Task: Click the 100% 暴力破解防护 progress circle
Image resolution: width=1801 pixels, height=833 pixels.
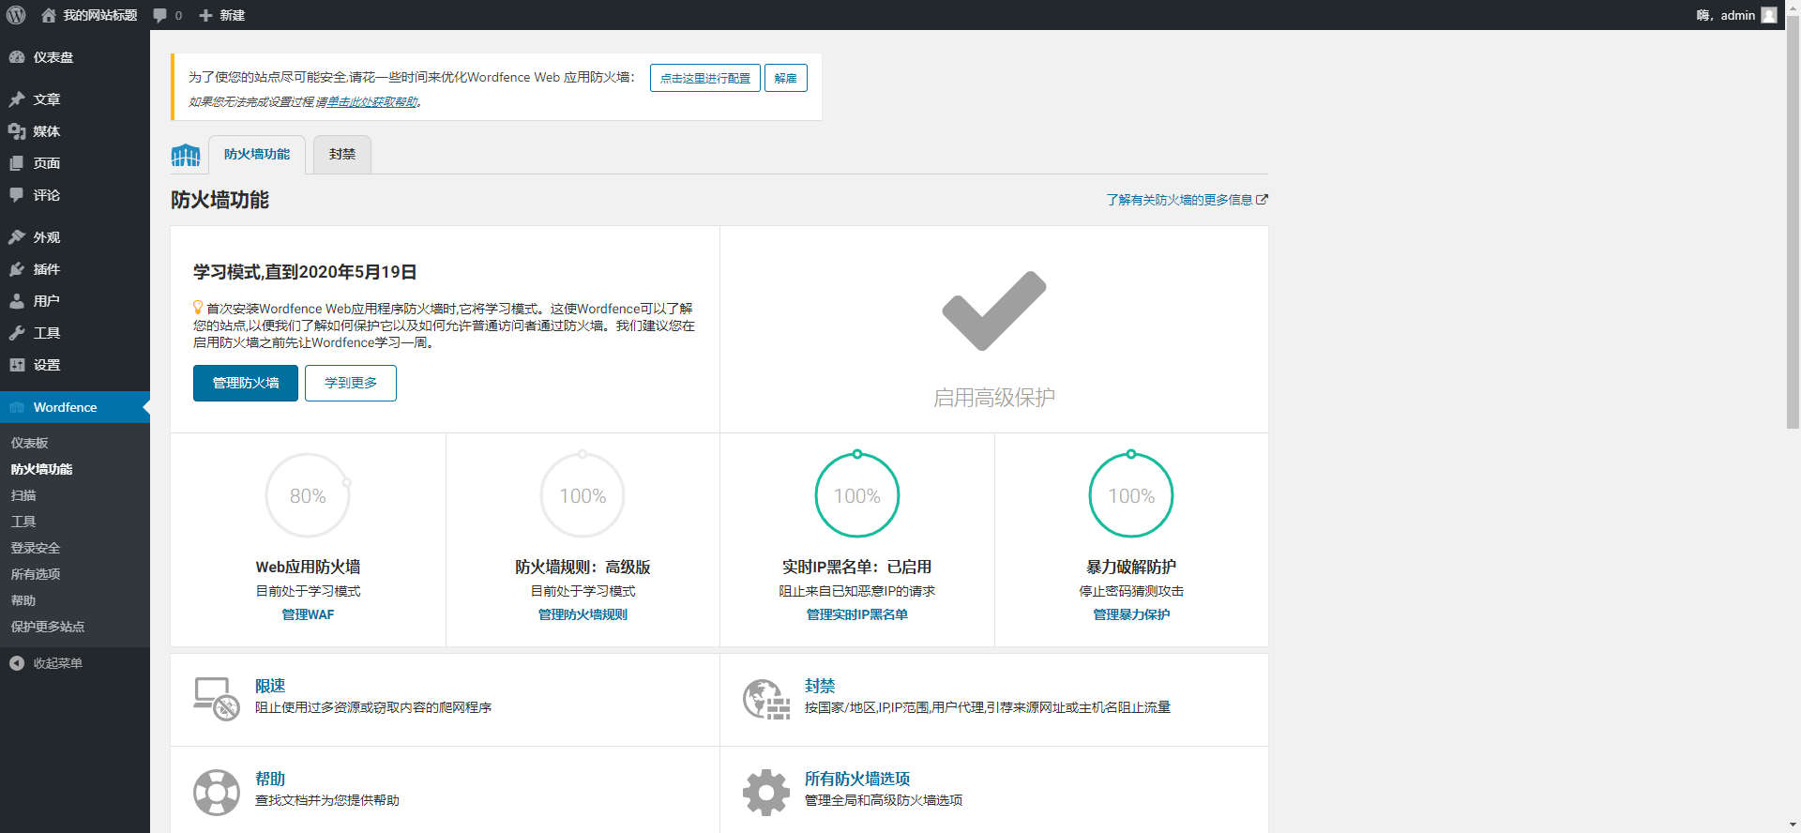Action: click(x=1131, y=495)
